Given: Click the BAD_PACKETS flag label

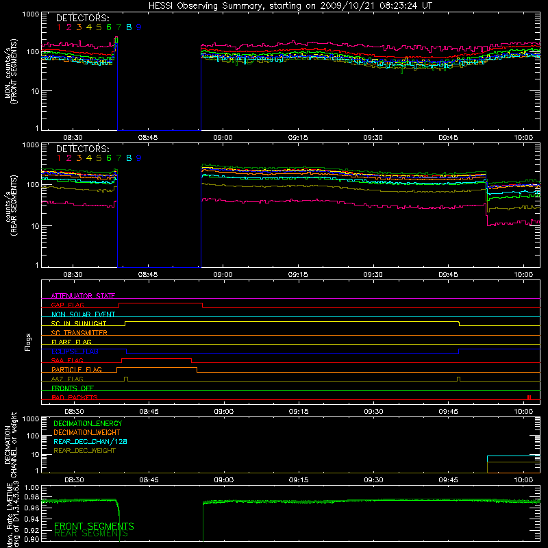Looking at the screenshot, I should [75, 397].
